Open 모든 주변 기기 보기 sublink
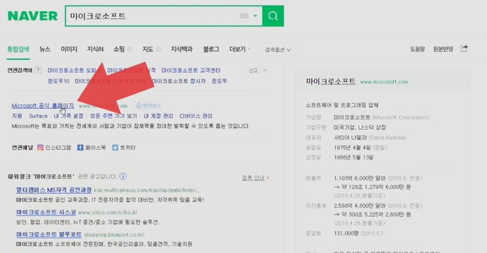This screenshot has height=253, width=487. pyautogui.click(x=114, y=116)
